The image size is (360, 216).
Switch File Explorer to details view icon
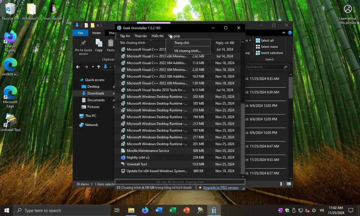pyautogui.click(x=282, y=184)
